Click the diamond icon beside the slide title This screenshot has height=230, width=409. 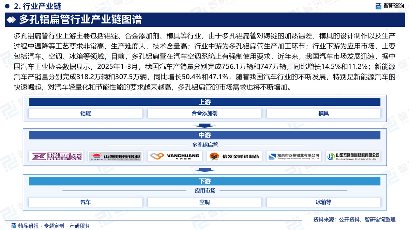point(12,20)
